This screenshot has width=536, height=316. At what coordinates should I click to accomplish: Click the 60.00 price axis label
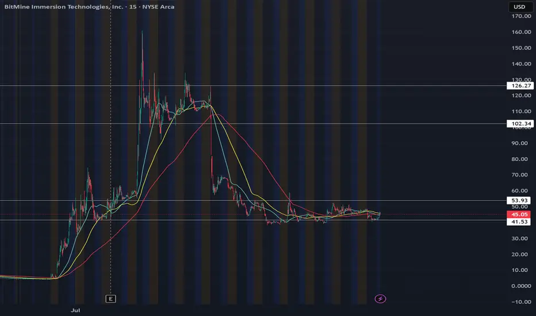(519, 191)
